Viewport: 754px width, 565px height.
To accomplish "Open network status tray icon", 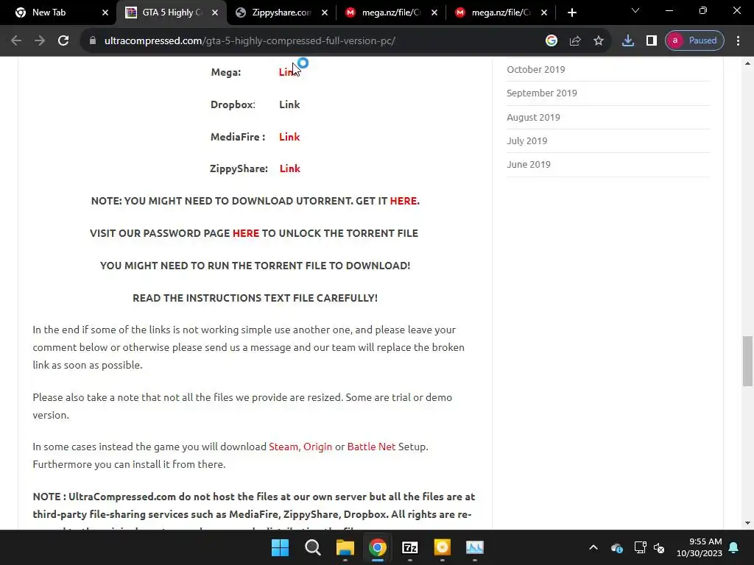I will [640, 547].
